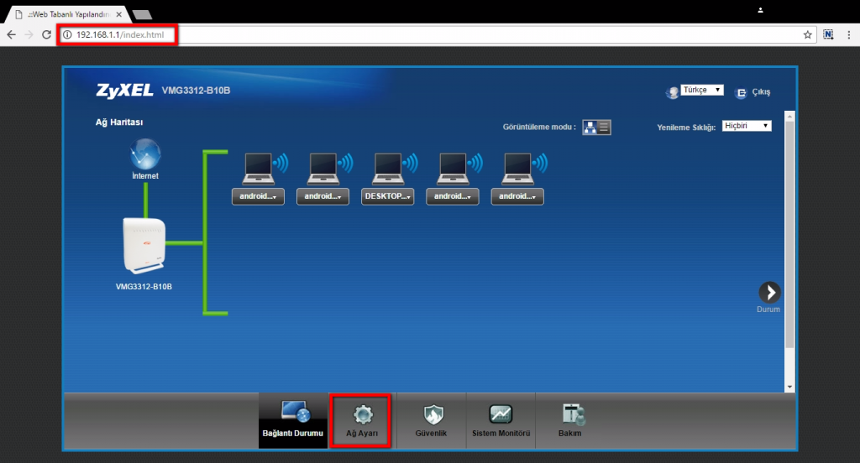The width and height of the screenshot is (860, 463).
Task: Click the scrollbar up arrow
Action: [789, 117]
